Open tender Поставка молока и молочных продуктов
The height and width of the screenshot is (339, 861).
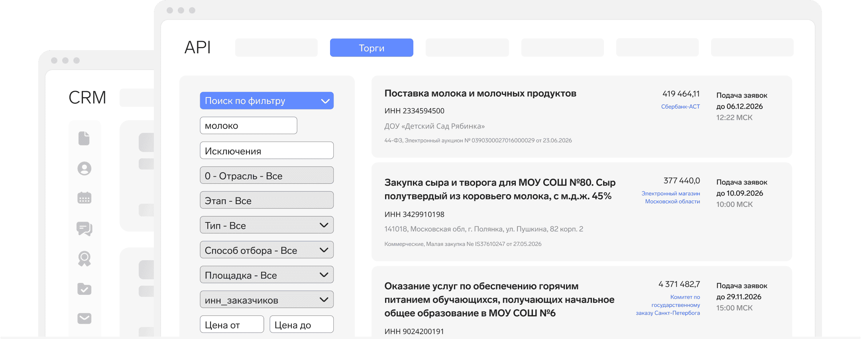point(480,94)
